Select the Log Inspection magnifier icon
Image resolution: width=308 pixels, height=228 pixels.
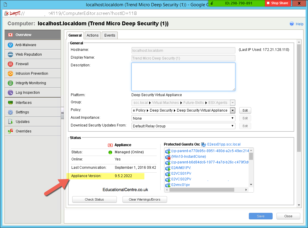tap(10, 93)
